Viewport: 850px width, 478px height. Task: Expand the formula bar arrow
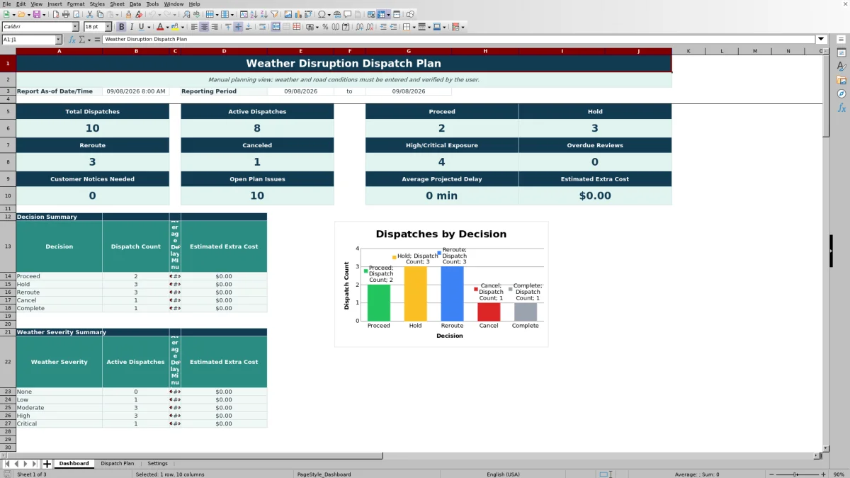[x=822, y=40]
